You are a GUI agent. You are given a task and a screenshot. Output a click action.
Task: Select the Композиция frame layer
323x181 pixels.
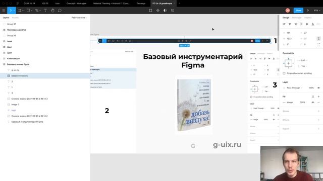click(x=45, y=58)
